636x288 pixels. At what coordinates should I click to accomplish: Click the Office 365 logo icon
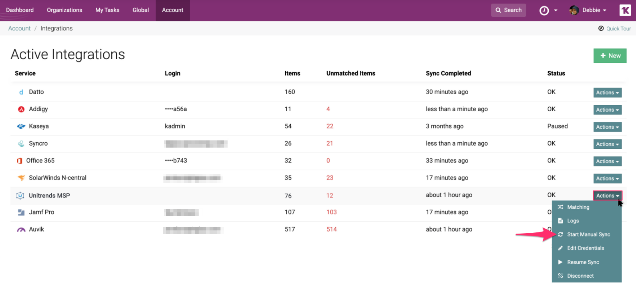point(19,161)
